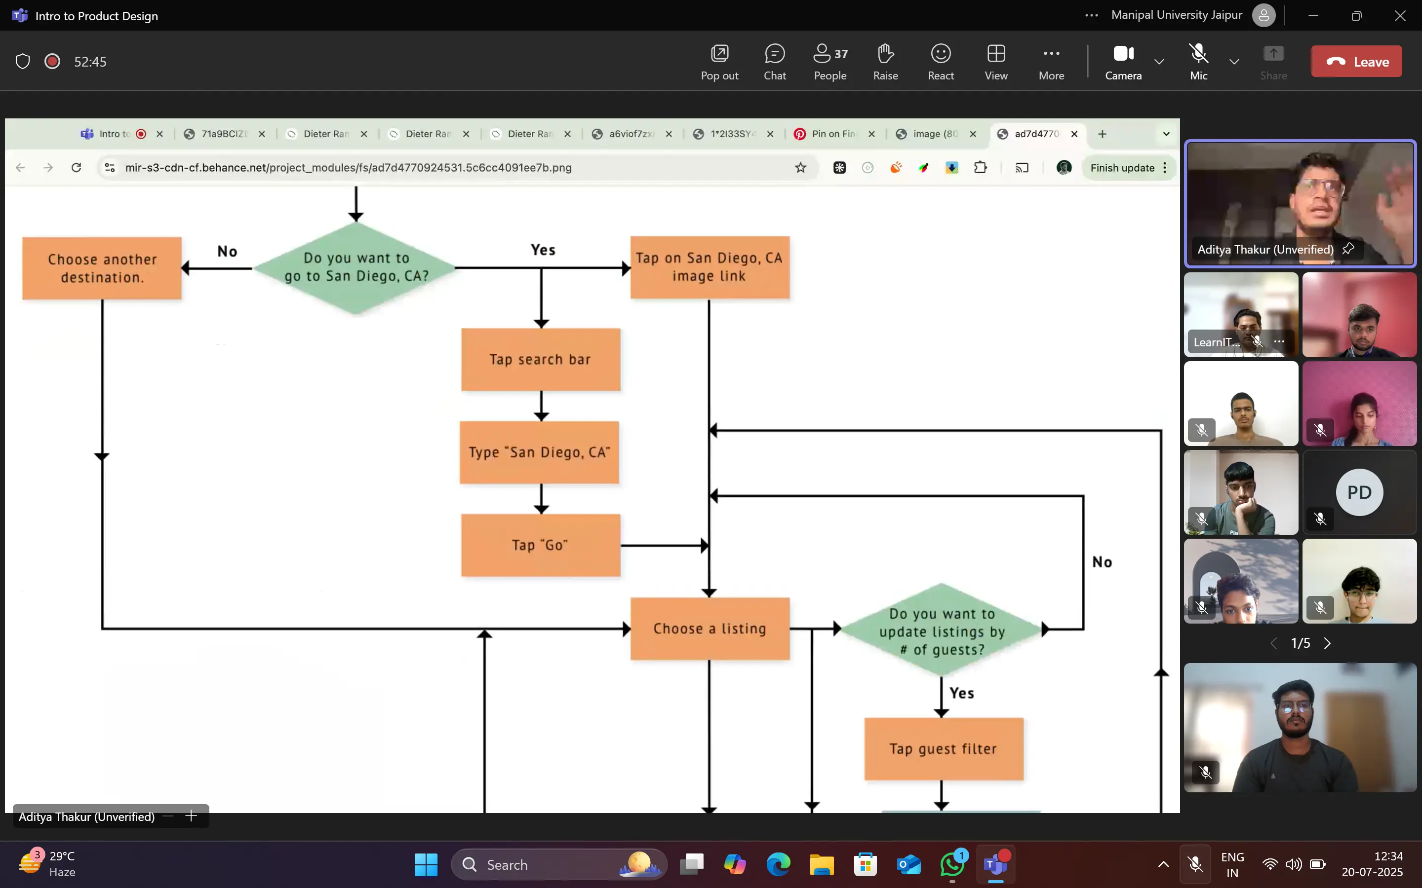
Task: Open WhatsApp from the taskbar
Action: (952, 864)
